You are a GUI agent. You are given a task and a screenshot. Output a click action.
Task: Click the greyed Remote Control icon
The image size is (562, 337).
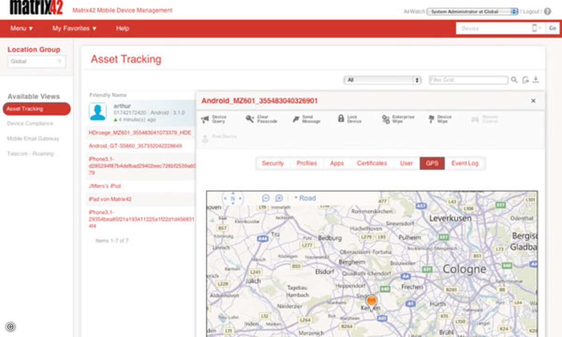(475, 119)
